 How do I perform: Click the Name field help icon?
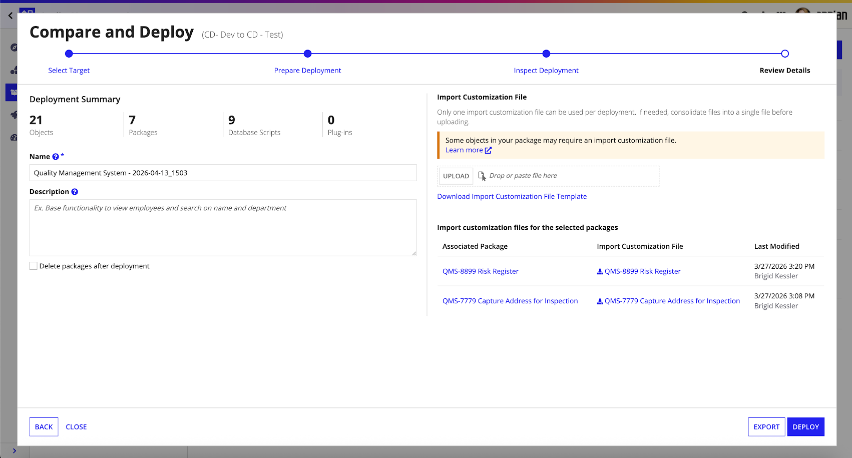tap(56, 157)
